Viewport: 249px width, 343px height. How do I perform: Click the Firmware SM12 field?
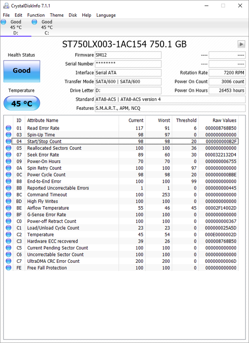(x=128, y=55)
